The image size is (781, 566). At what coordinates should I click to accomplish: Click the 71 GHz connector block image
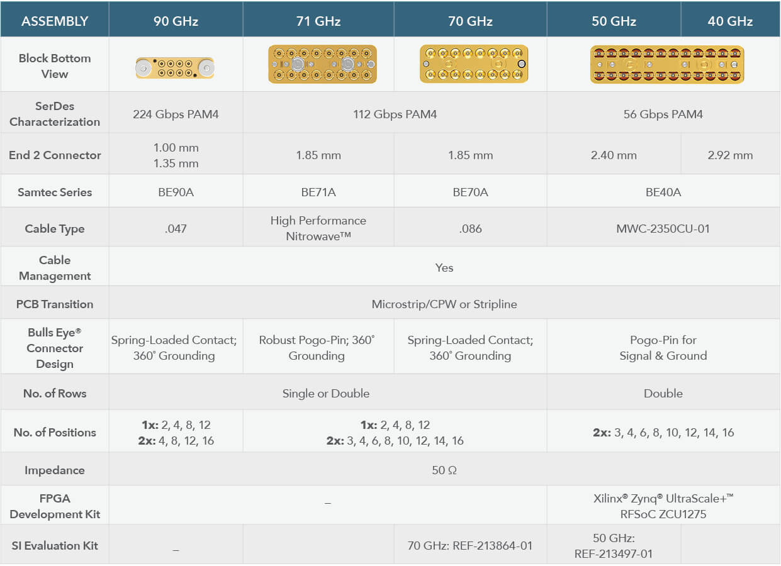(322, 64)
